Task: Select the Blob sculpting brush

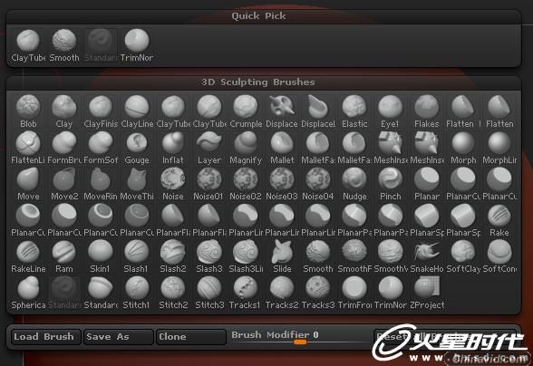Action: (28, 111)
